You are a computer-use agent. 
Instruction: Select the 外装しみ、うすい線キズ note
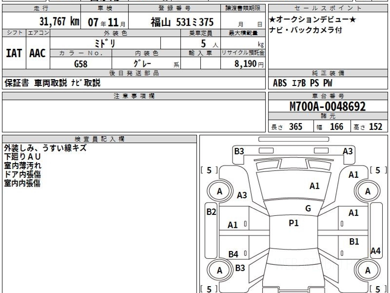[x=45, y=148]
